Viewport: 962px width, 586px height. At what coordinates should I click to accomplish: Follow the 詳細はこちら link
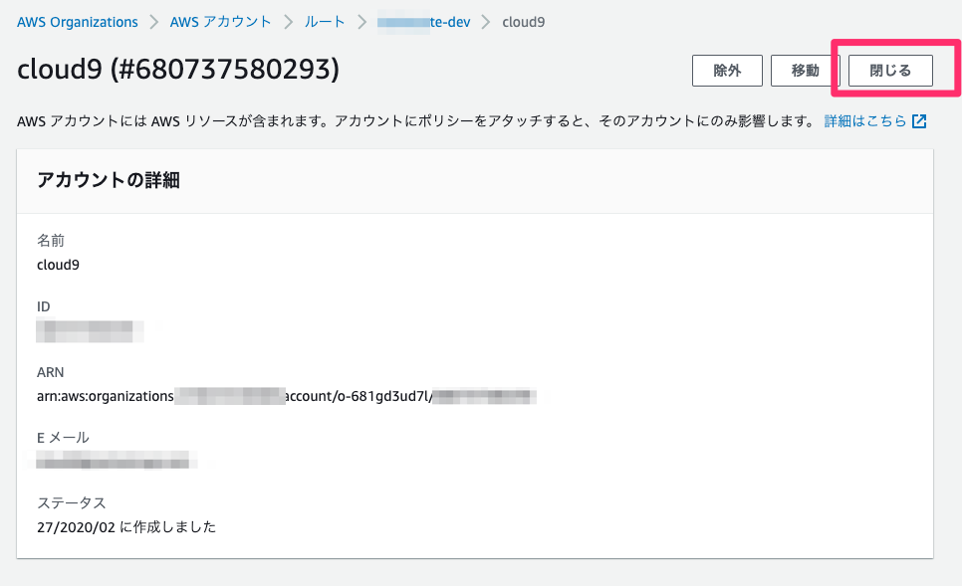pyautogui.click(x=865, y=121)
